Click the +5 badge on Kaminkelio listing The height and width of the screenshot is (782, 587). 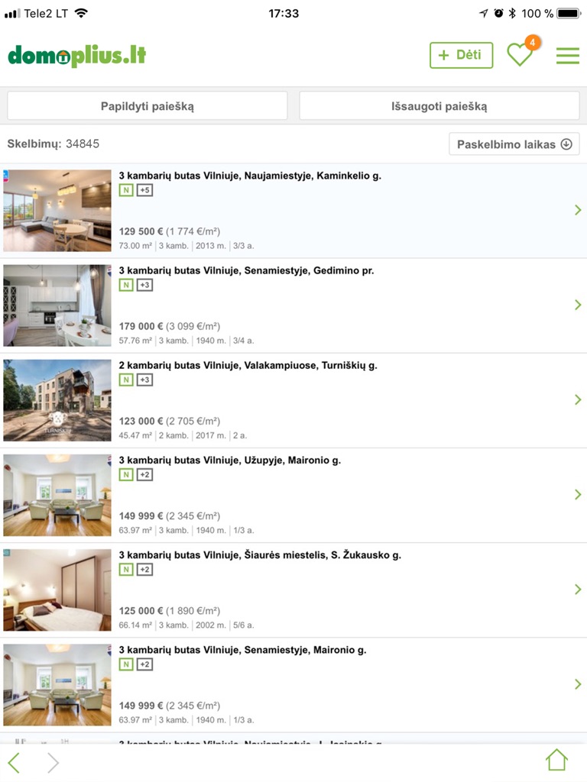coord(144,190)
